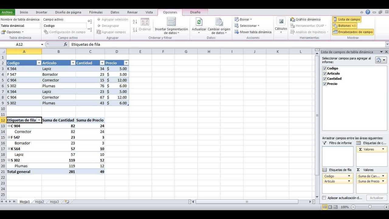This screenshot has width=389, height=219.
Task: Check Aplazar actualización del diseño
Action: [x=324, y=198]
